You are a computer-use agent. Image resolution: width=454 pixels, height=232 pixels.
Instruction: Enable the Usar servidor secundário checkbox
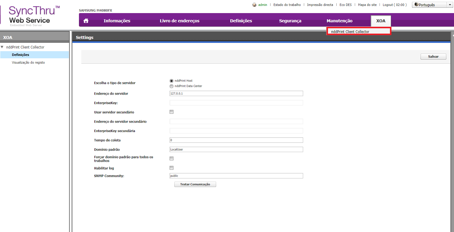pos(171,112)
